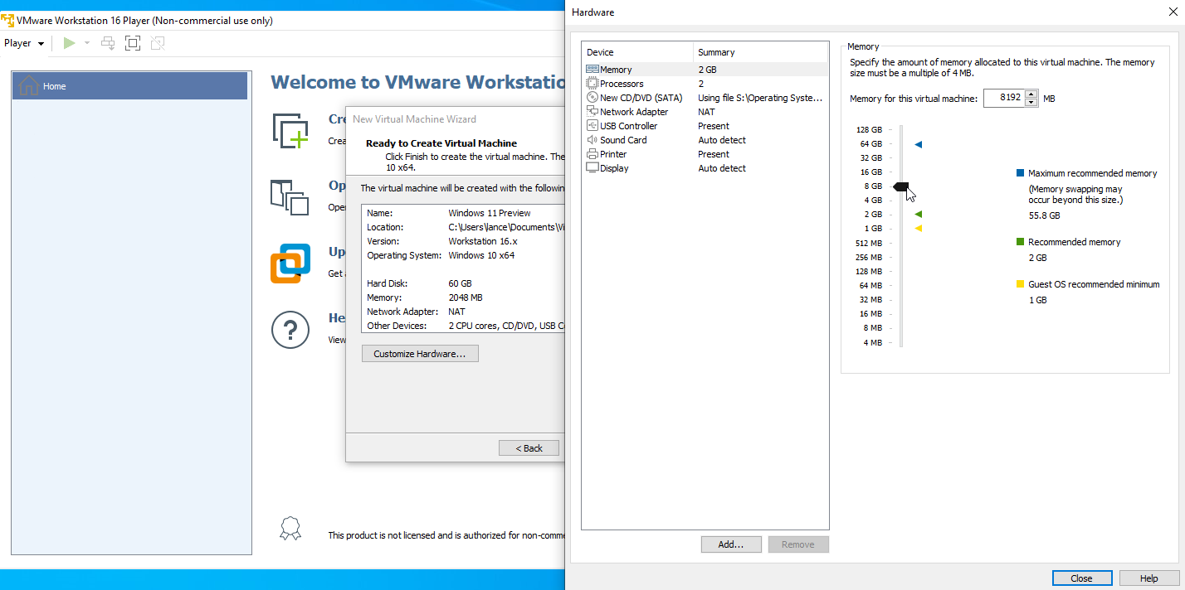1185x590 pixels.
Task: Click the green Recommended memory legend square
Action: [x=1020, y=242]
